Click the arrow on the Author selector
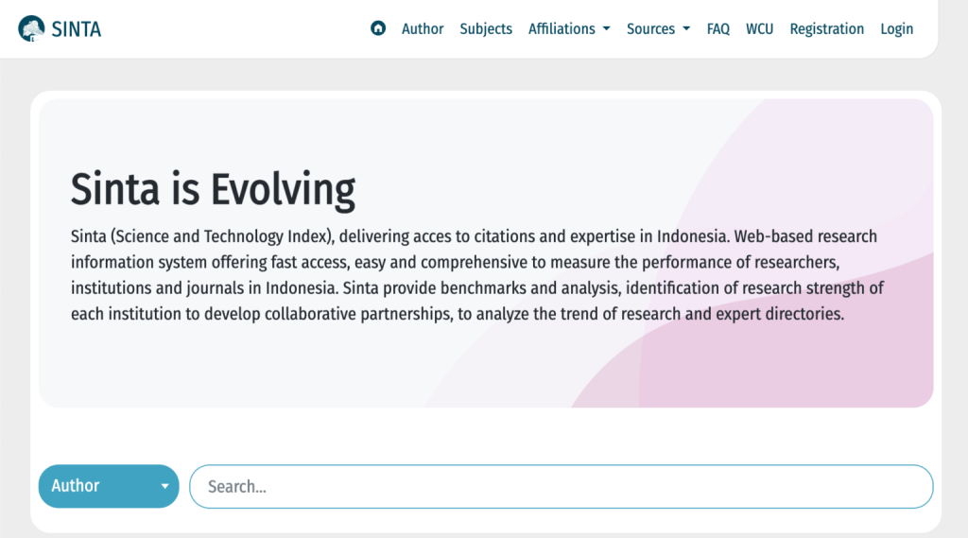 [164, 487]
